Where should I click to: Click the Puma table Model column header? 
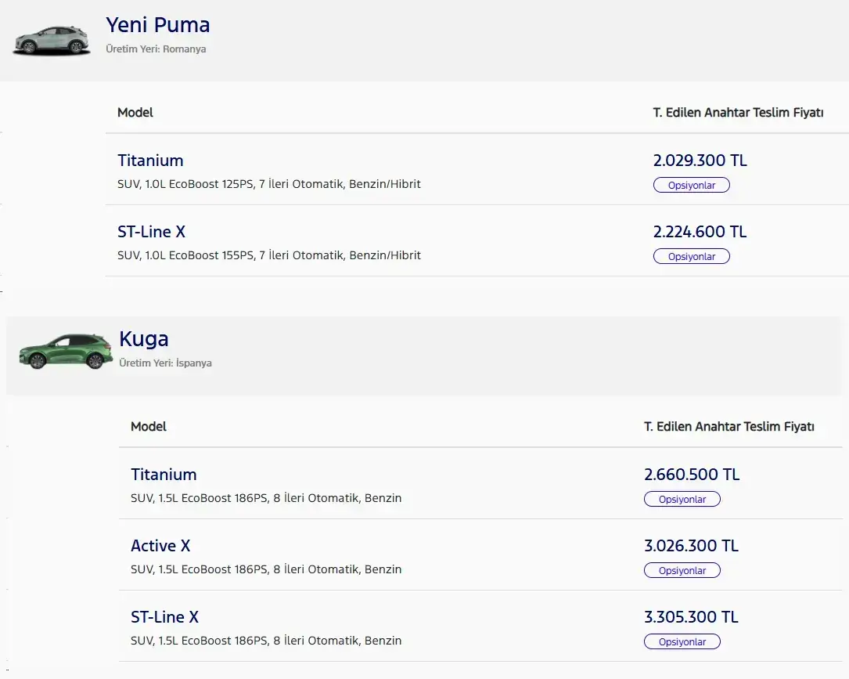click(x=135, y=113)
